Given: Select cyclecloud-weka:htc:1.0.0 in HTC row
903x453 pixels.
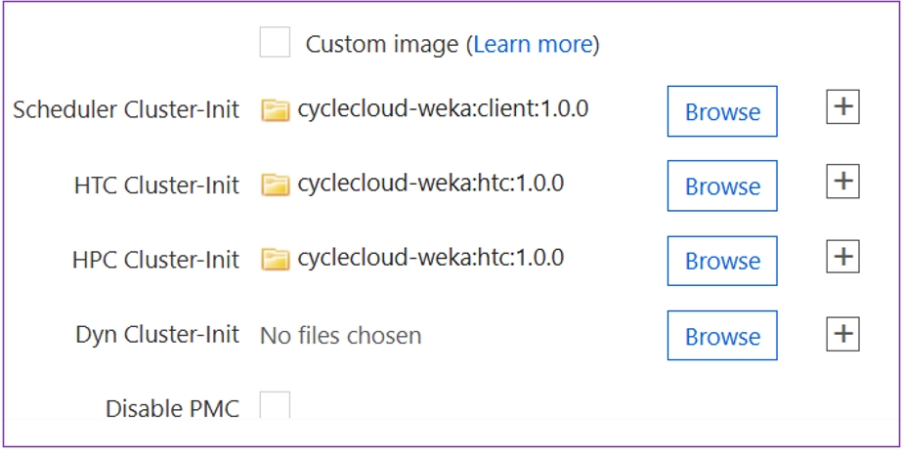Looking at the screenshot, I should (x=430, y=184).
